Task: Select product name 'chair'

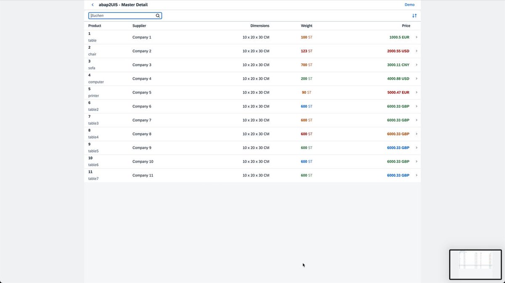Action: (92, 55)
